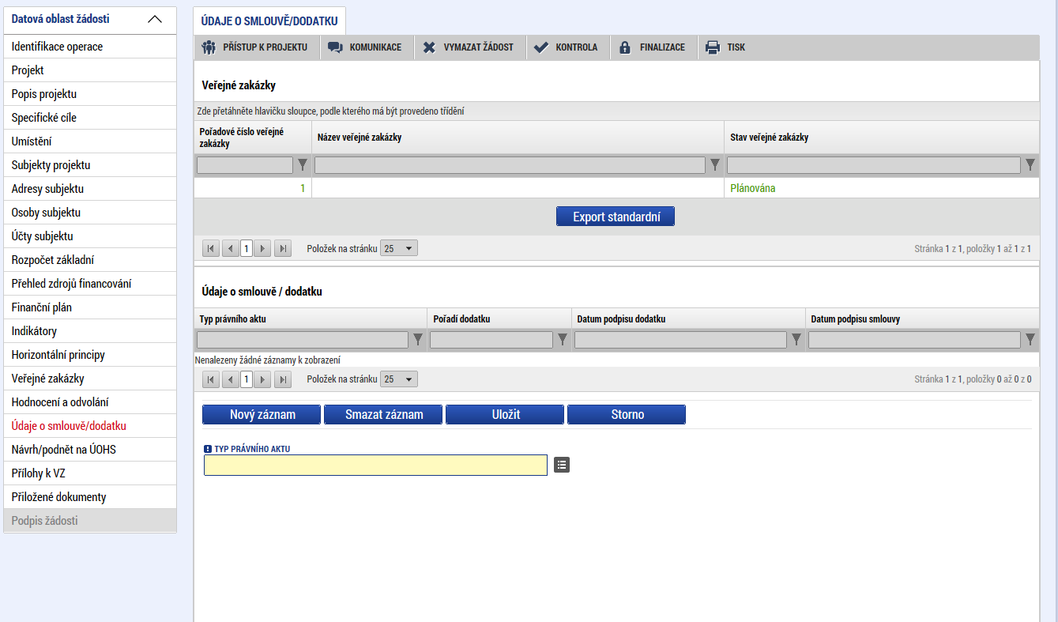Open Finanční plán in the sidebar
Screen dimensions: 1058x622
[90, 307]
